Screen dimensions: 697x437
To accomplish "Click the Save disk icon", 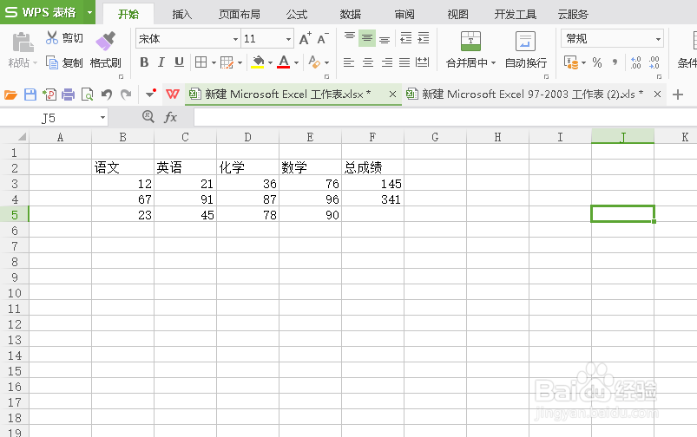I will (x=30, y=95).
